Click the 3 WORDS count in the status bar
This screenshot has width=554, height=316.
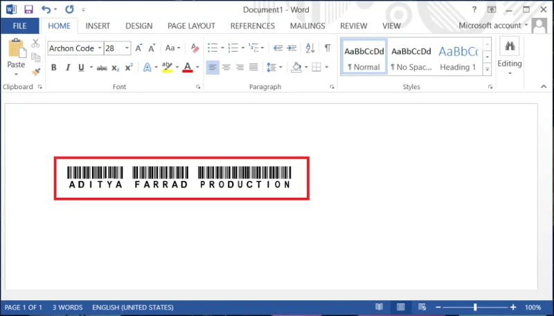[67, 307]
